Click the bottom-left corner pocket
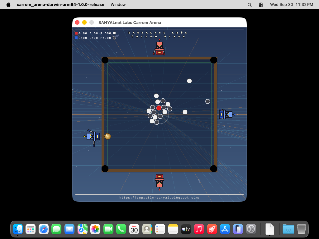319x239 pixels. coord(105,169)
